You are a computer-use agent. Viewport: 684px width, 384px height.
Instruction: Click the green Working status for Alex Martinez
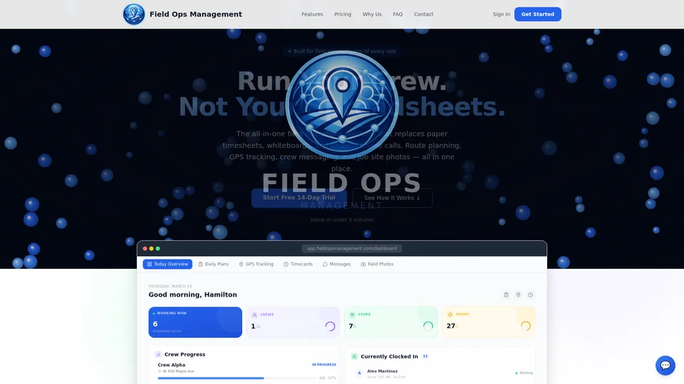524,373
